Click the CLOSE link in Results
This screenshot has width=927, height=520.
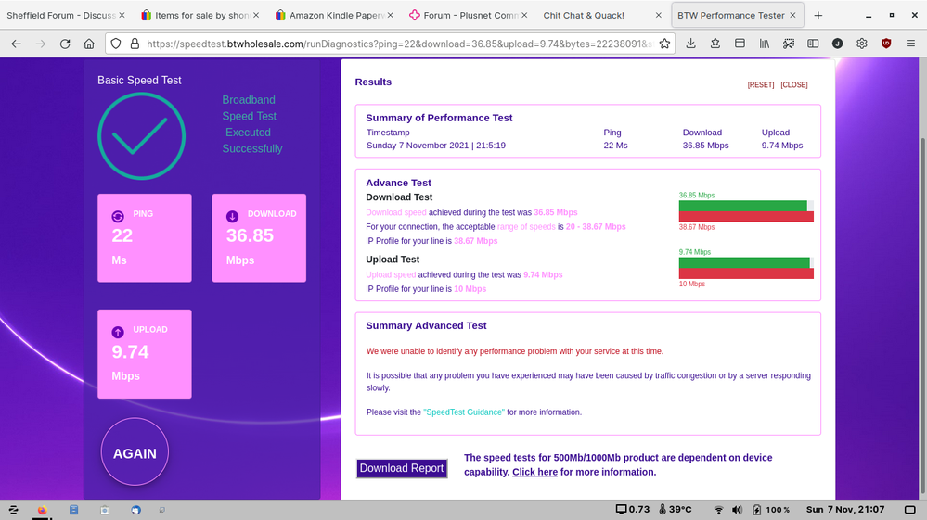[x=794, y=85]
